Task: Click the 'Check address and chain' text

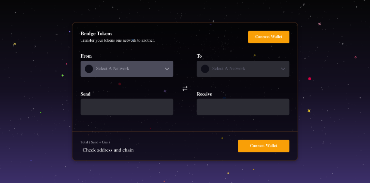Action: click(x=108, y=150)
